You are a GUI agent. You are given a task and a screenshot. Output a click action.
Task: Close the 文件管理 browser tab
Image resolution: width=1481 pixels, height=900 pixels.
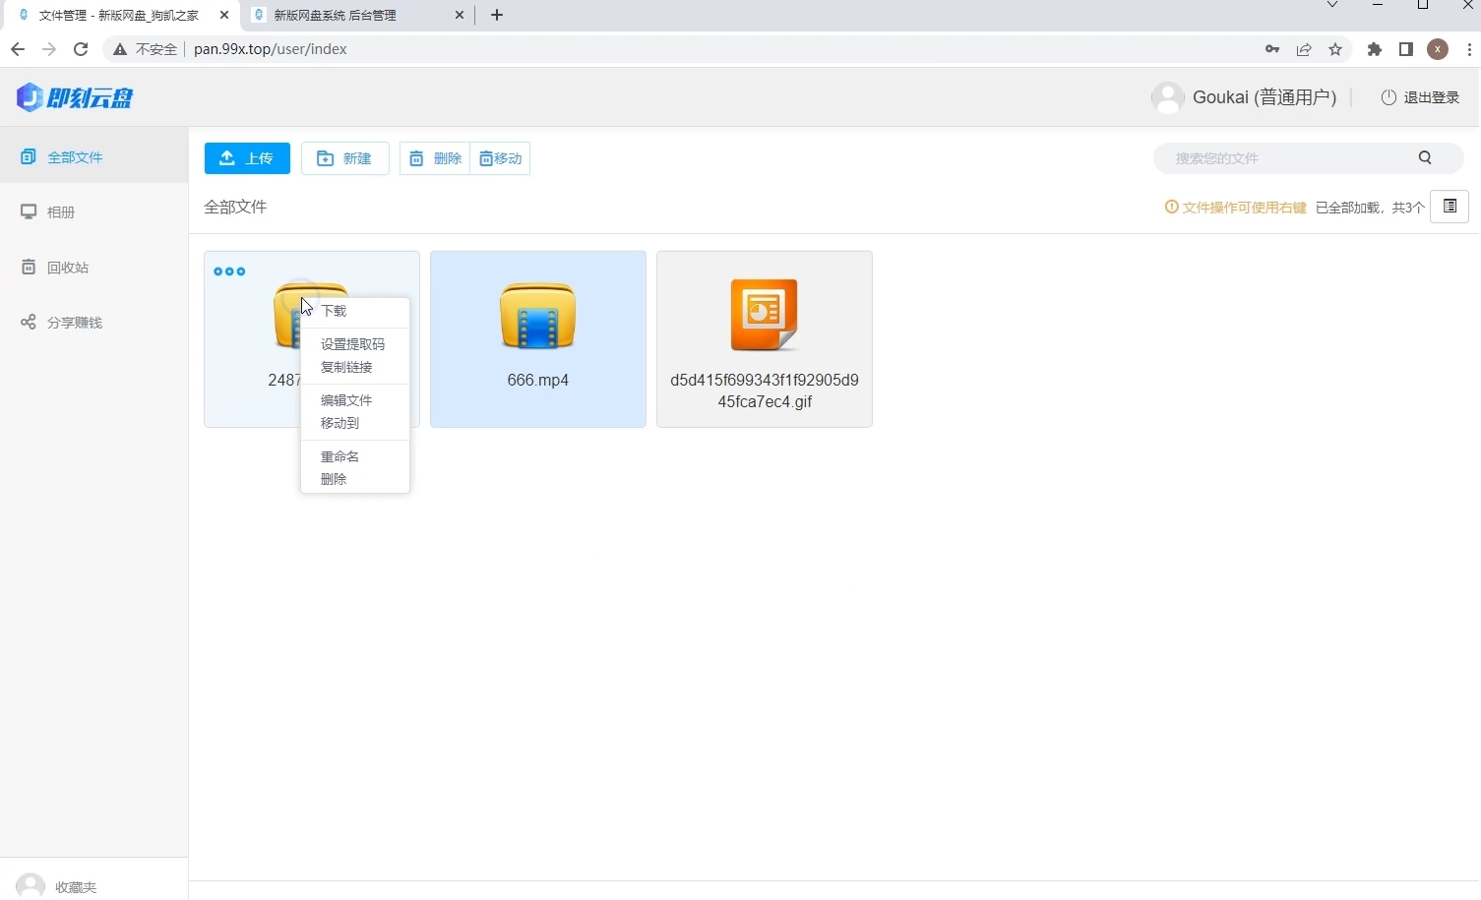[224, 15]
